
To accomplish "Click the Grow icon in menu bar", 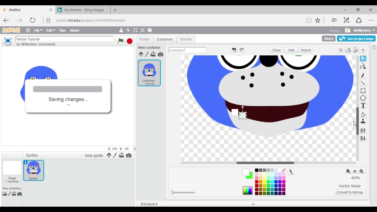I will 135,30.
